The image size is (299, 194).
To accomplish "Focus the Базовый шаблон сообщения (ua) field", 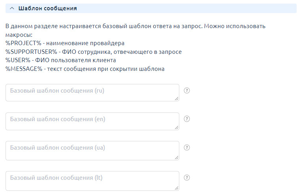I will point(92,150).
